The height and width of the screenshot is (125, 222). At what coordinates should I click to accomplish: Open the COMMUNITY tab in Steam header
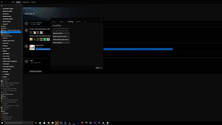tap(26, 2)
